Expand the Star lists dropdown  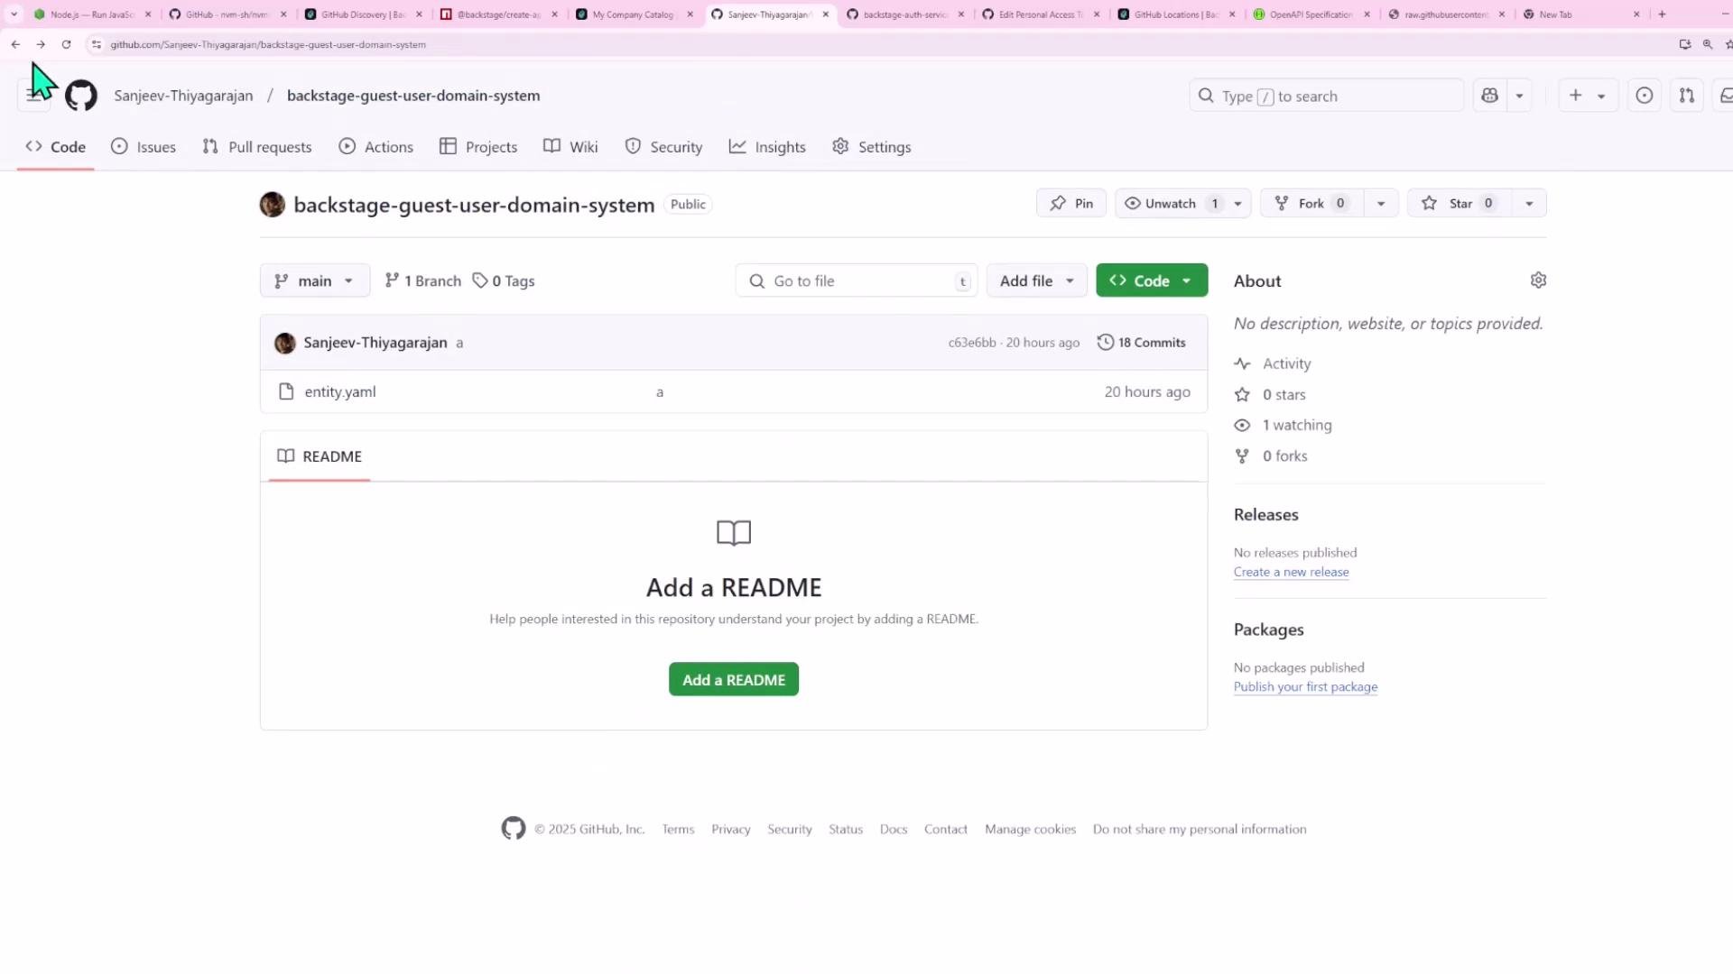[1529, 204]
